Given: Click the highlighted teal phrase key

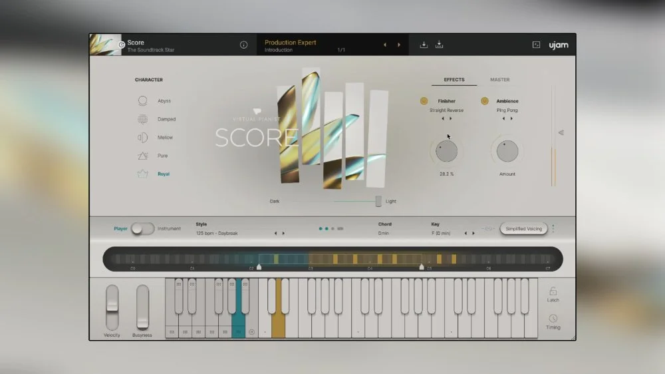Looking at the screenshot, I should pos(238,326).
